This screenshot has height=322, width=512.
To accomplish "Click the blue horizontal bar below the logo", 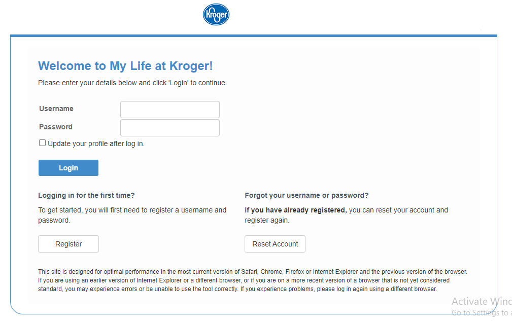I will (x=254, y=35).
